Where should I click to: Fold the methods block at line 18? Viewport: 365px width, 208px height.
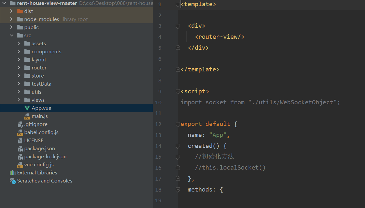tap(178, 190)
